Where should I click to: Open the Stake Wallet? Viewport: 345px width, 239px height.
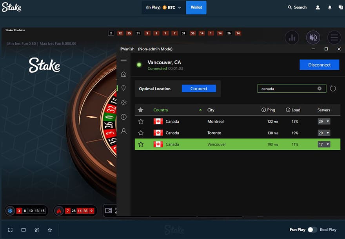(x=196, y=7)
